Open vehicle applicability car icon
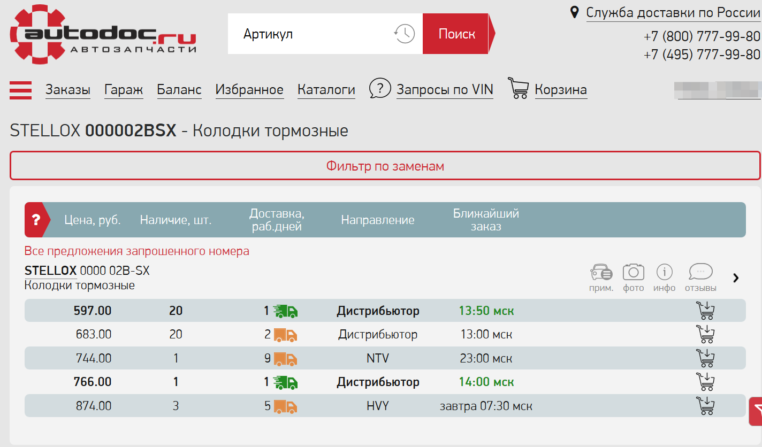Screen dimensions: 762x447 (601, 273)
